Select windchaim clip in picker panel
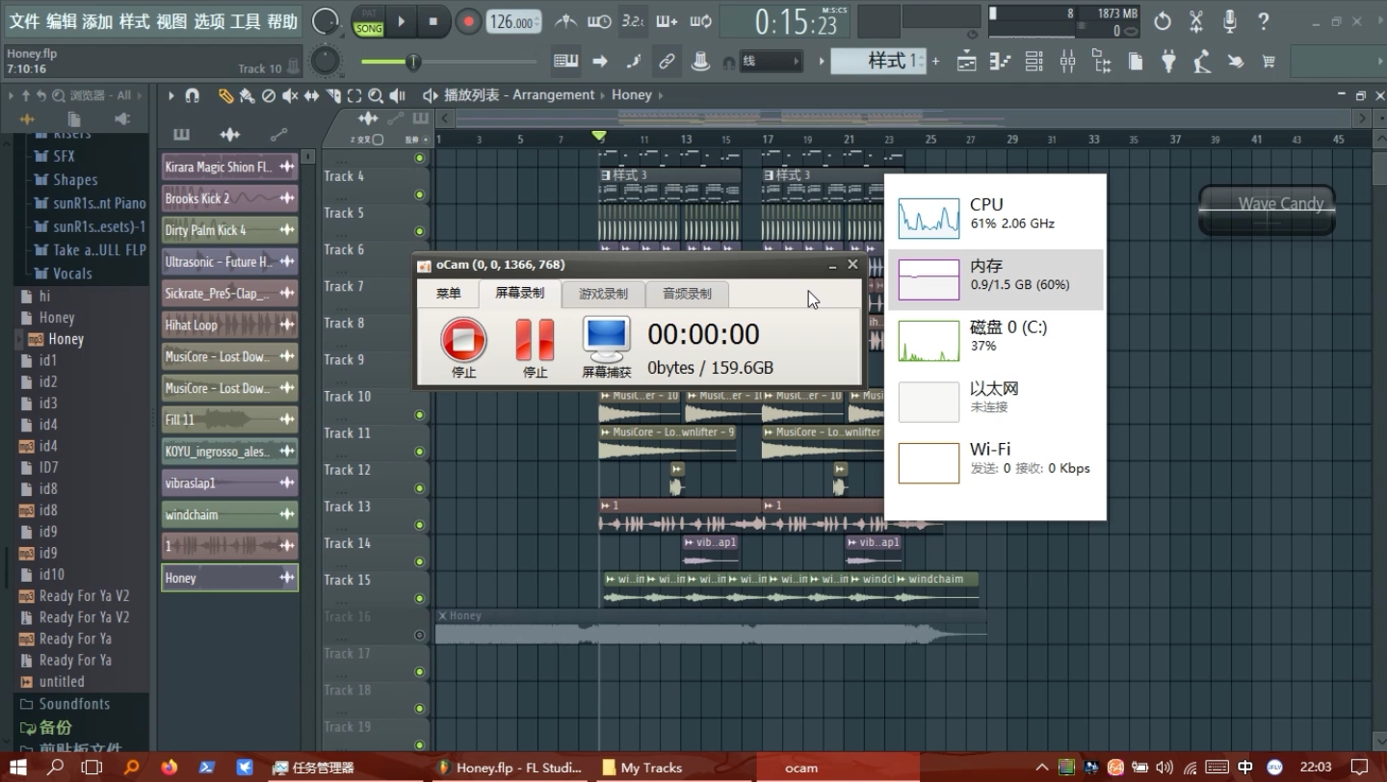The width and height of the screenshot is (1387, 782). point(229,514)
